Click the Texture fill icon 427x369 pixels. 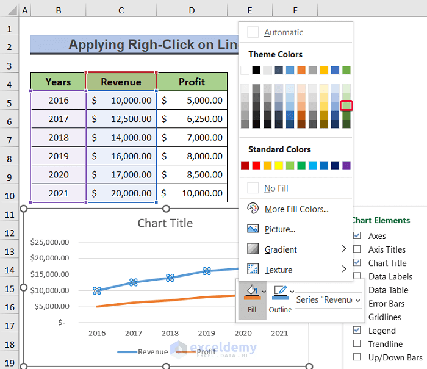click(253, 269)
